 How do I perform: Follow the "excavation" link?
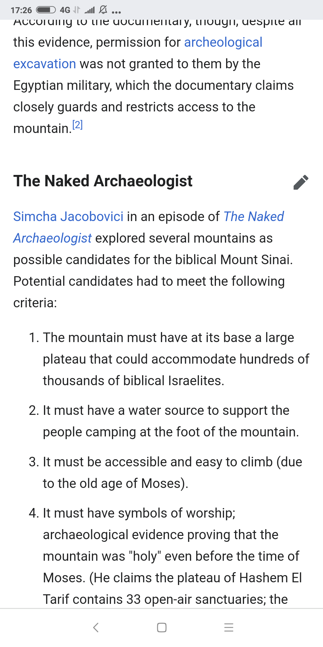pyautogui.click(x=45, y=64)
